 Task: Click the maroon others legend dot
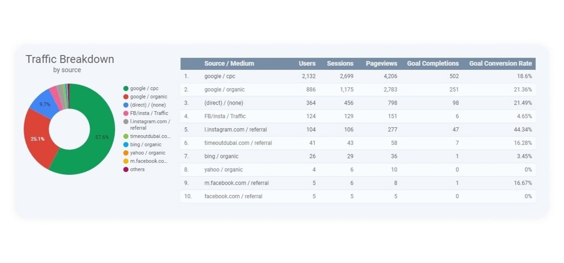coord(125,169)
